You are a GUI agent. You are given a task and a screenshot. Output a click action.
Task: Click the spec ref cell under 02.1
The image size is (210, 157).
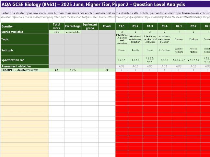tap(179, 60)
